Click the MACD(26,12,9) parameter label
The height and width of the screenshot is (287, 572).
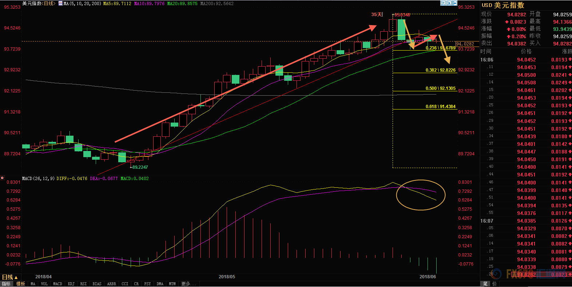(x=38, y=179)
